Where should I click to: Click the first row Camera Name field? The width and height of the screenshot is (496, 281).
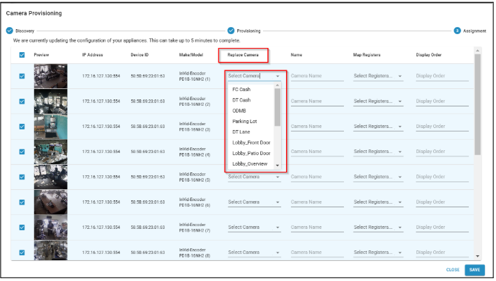click(x=317, y=76)
